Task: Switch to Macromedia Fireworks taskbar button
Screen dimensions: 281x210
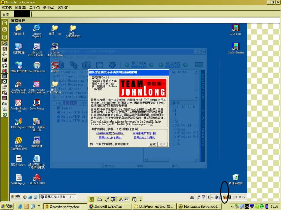Action: tap(200, 206)
